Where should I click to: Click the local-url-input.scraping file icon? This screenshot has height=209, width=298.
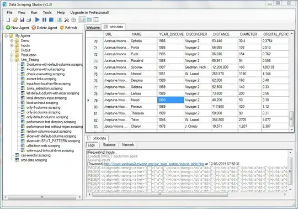[x=23, y=103]
